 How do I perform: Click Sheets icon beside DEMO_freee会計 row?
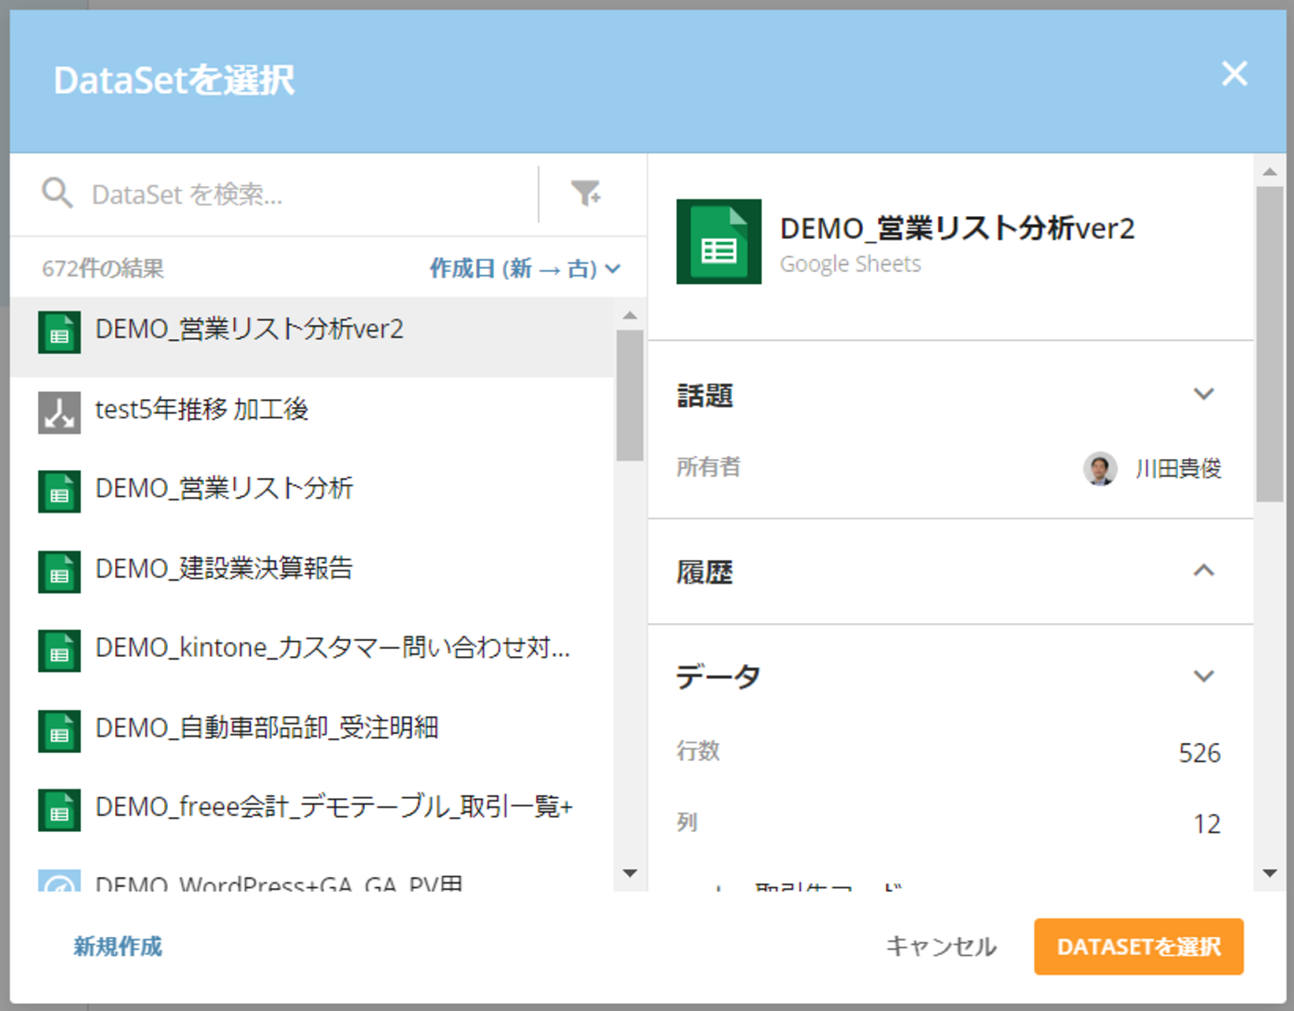[x=59, y=810]
